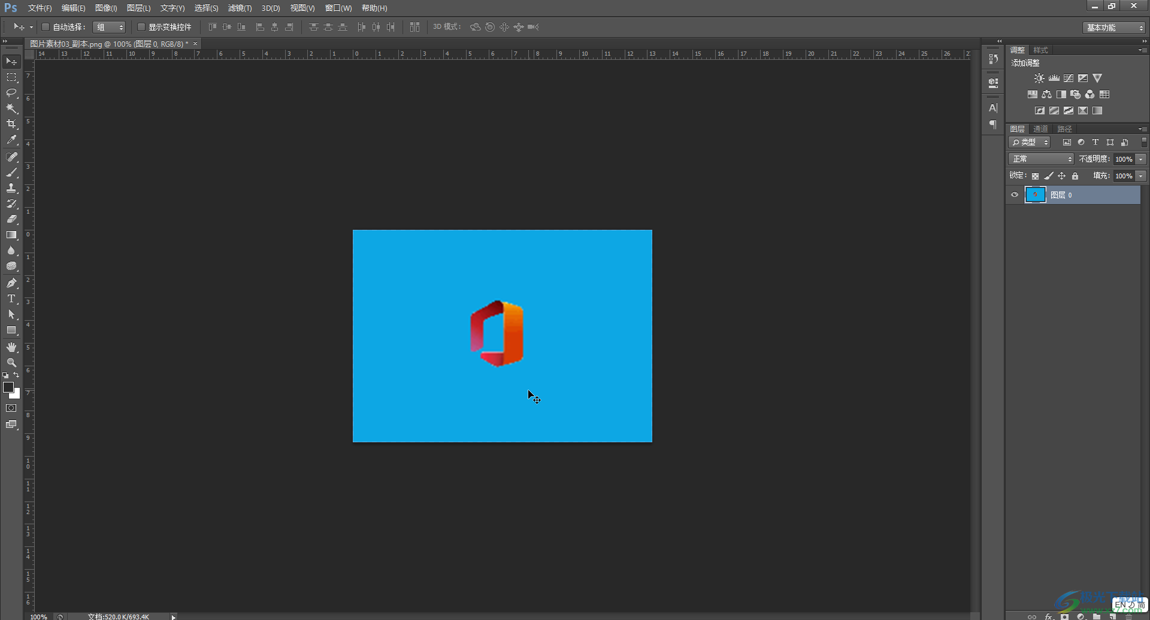Open the 滤镜(T) menu

(240, 8)
